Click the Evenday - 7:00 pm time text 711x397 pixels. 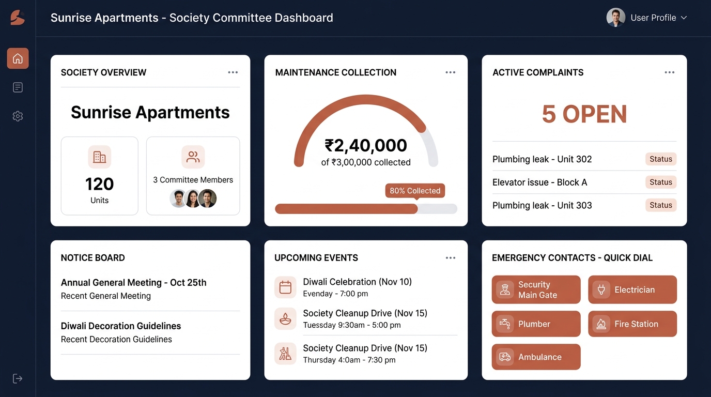(x=335, y=294)
